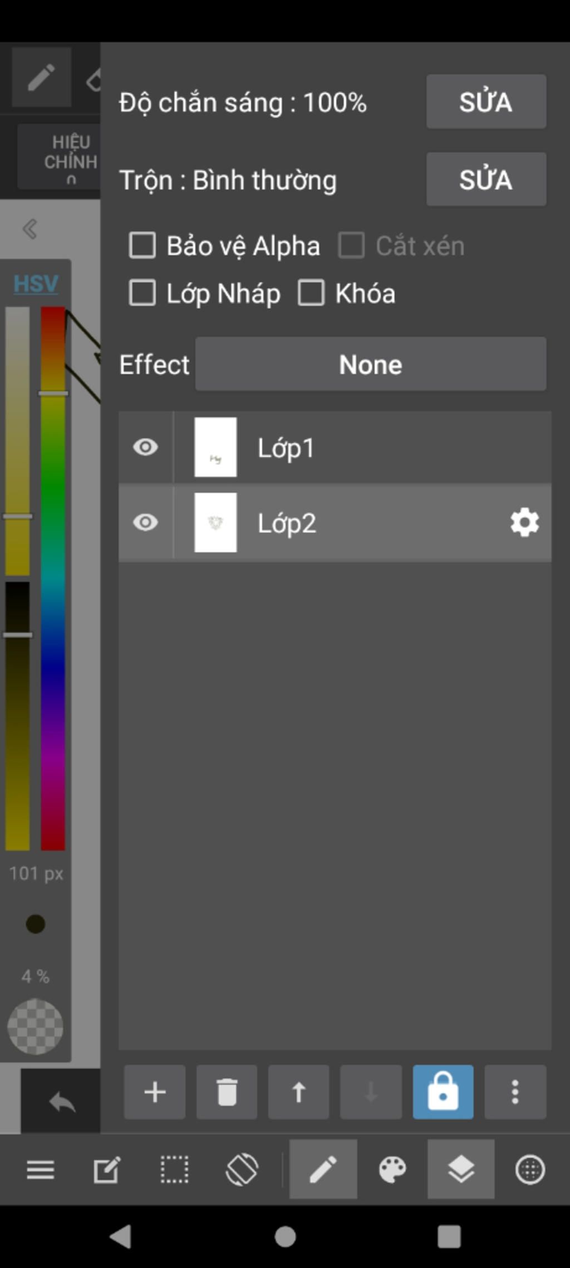This screenshot has width=570, height=1268.
Task: Edit opacity with SỬA button
Action: pos(486,102)
